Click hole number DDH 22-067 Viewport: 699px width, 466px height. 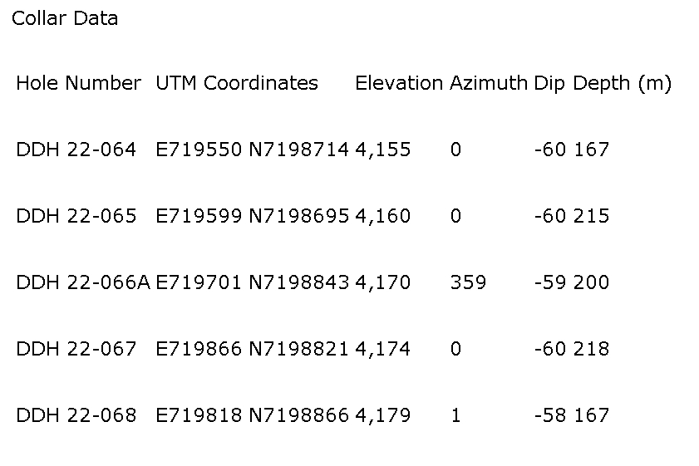76,349
